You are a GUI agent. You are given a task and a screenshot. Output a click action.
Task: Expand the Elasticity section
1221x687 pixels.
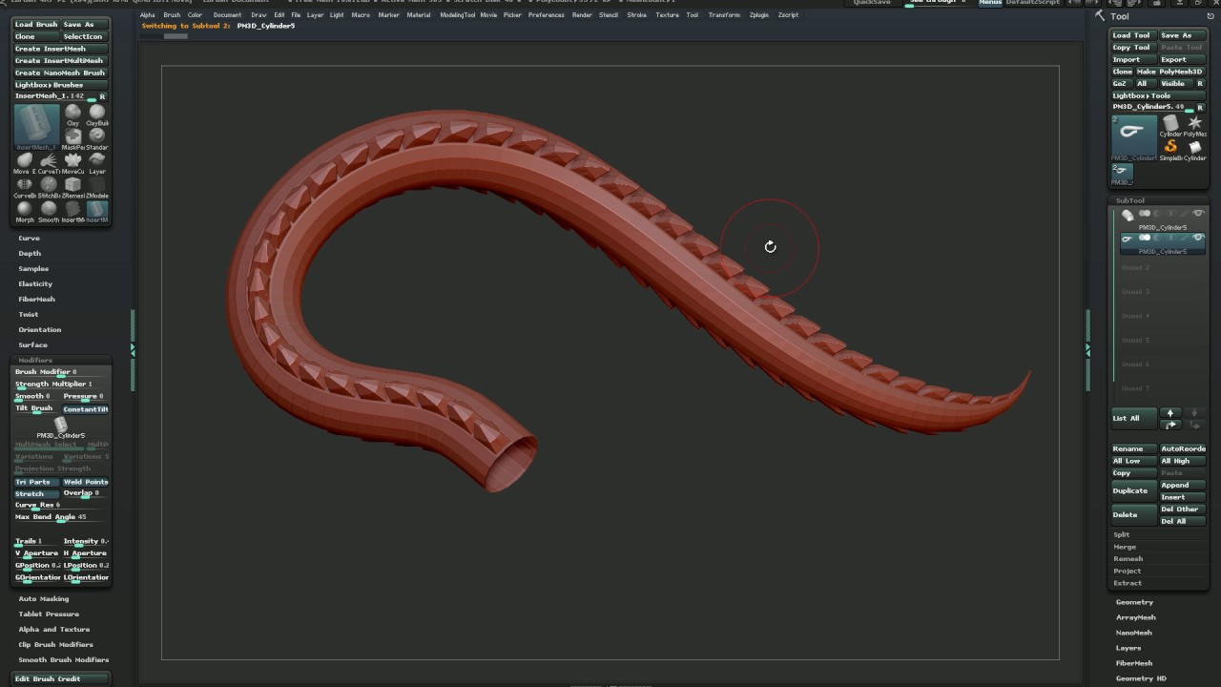[x=35, y=284]
